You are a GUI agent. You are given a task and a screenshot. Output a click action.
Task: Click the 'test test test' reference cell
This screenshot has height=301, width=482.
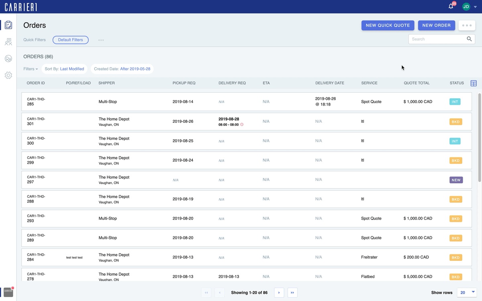point(74,258)
